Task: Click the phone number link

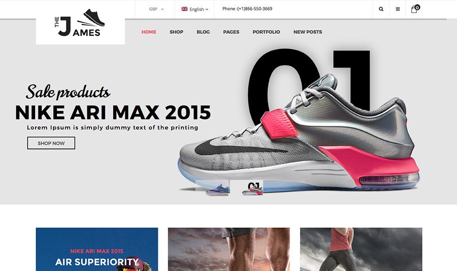Action: click(247, 9)
